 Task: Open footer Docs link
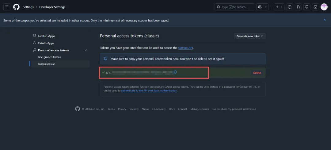point(172,109)
